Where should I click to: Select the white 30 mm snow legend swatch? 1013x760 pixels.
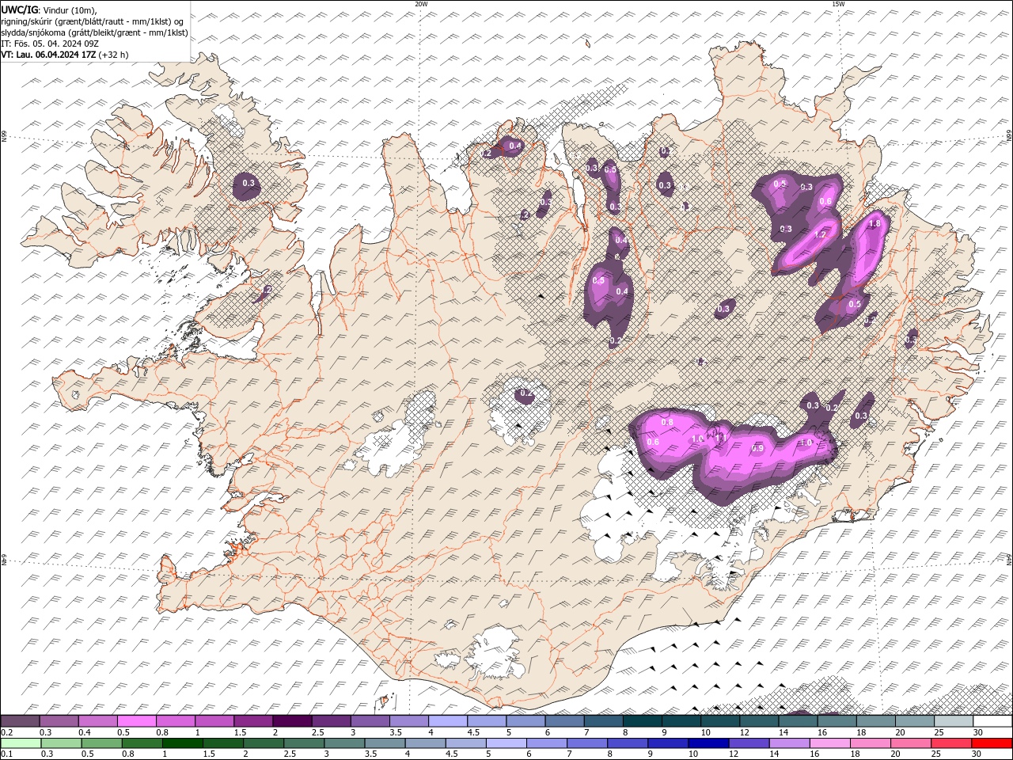coord(992,720)
